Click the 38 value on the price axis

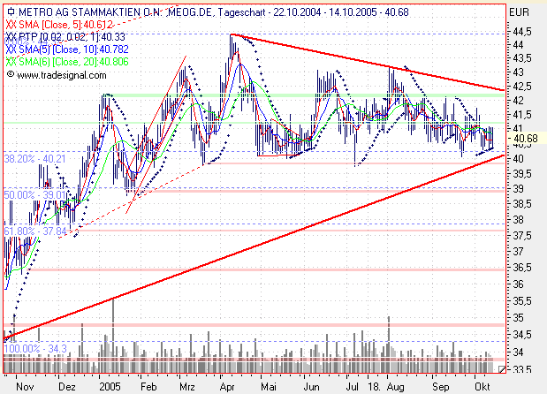[x=519, y=220]
